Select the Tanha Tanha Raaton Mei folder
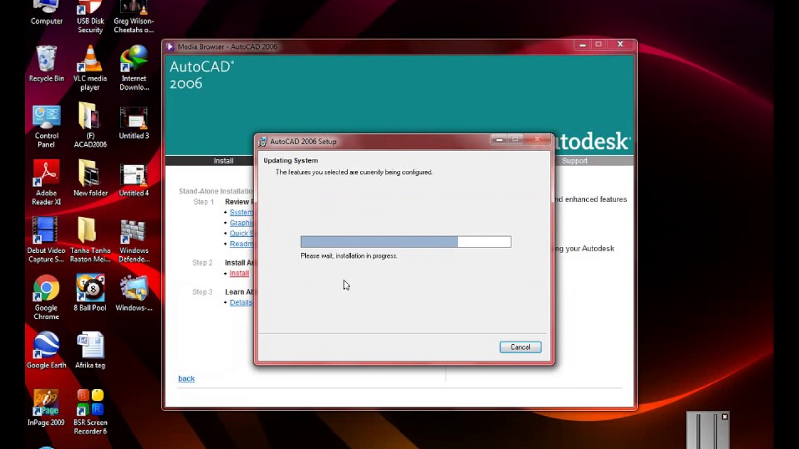The image size is (799, 449). click(x=90, y=240)
